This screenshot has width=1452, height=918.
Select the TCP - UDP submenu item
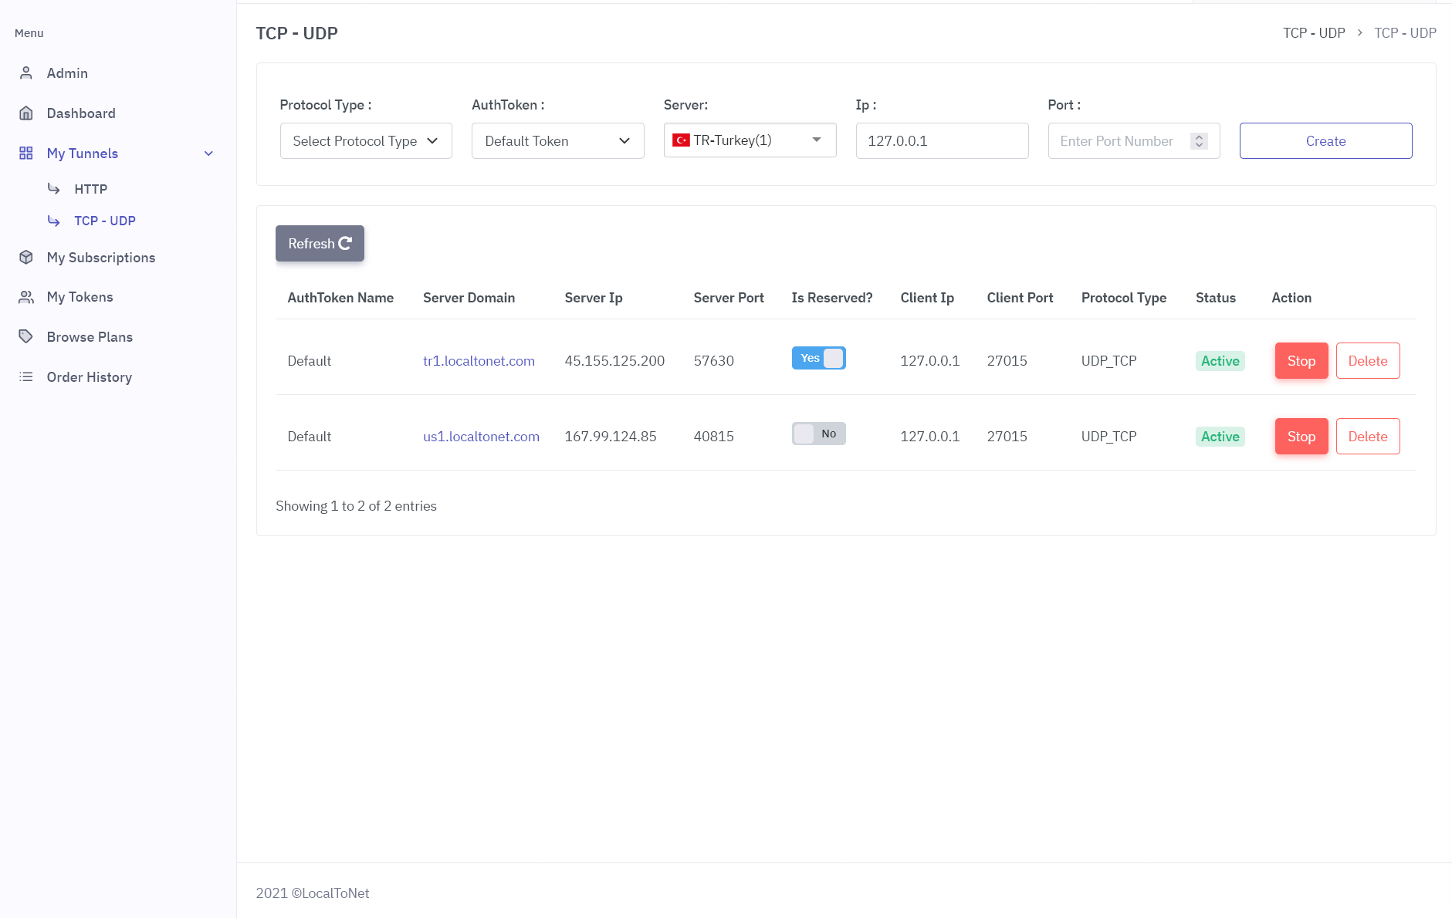105,221
